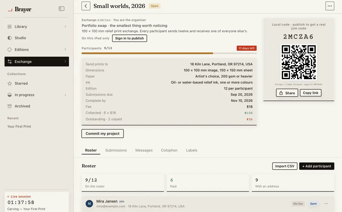Click the Exchange sidebar item
The width and height of the screenshot is (342, 212).
pyautogui.click(x=37, y=61)
